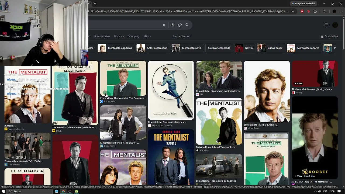Open the silver car 'Ver la serie de tv online' image
The image size is (345, 194).
219,166
